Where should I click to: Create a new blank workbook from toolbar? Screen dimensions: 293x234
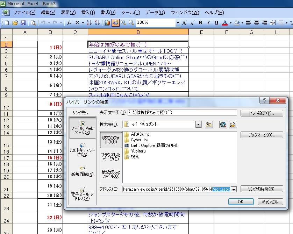coord(7,23)
